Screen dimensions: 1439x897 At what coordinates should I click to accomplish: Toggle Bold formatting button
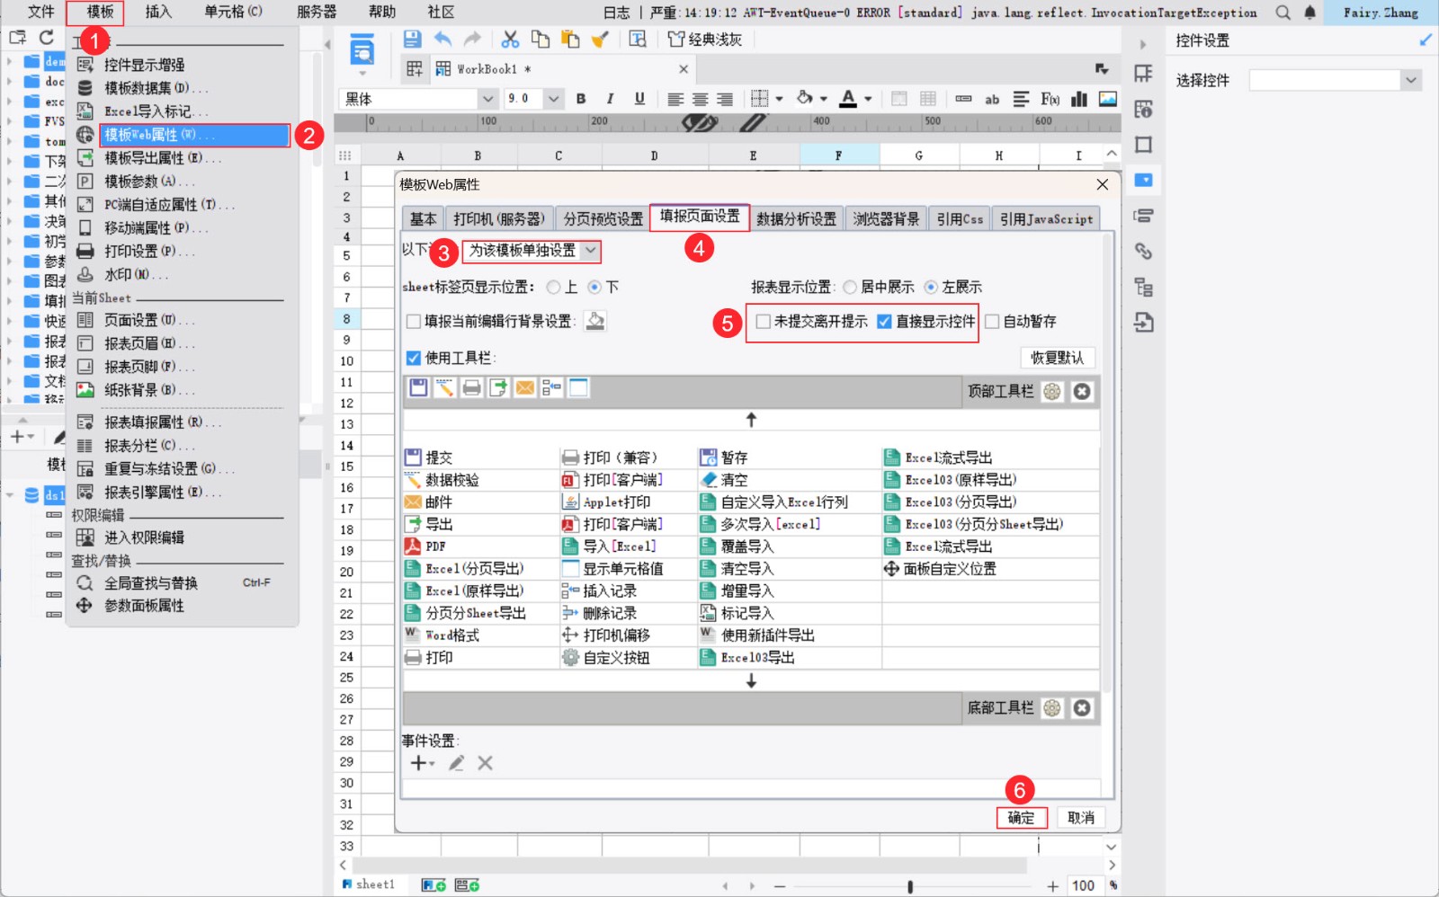click(x=581, y=99)
